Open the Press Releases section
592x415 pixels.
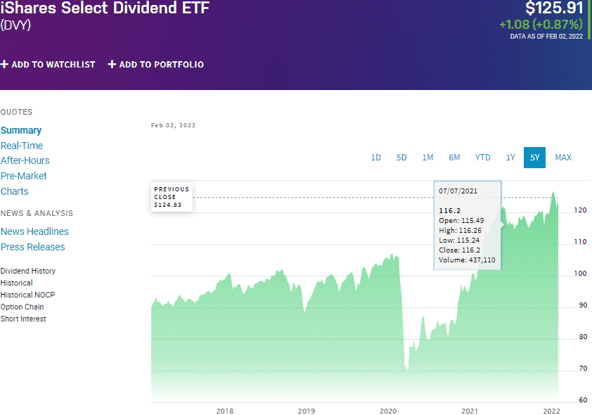[33, 247]
